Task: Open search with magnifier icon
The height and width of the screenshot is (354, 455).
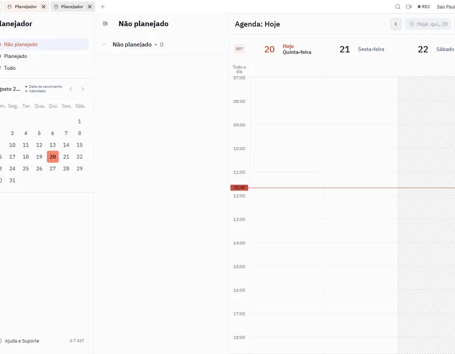Action: [398, 7]
